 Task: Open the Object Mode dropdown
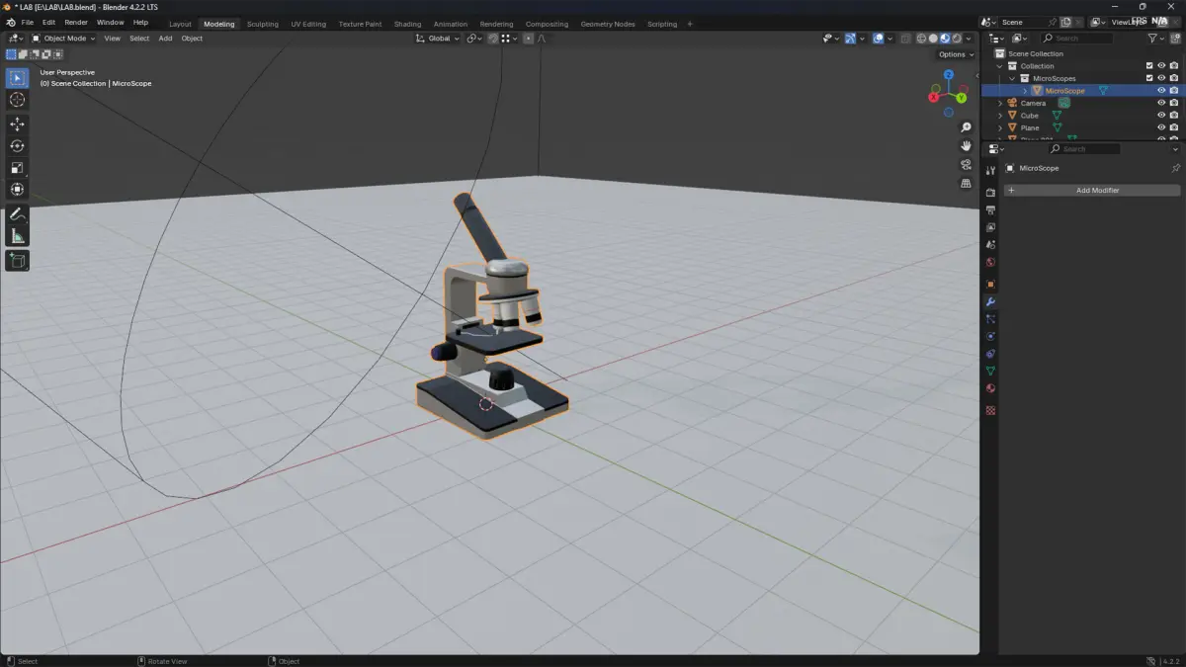64,39
